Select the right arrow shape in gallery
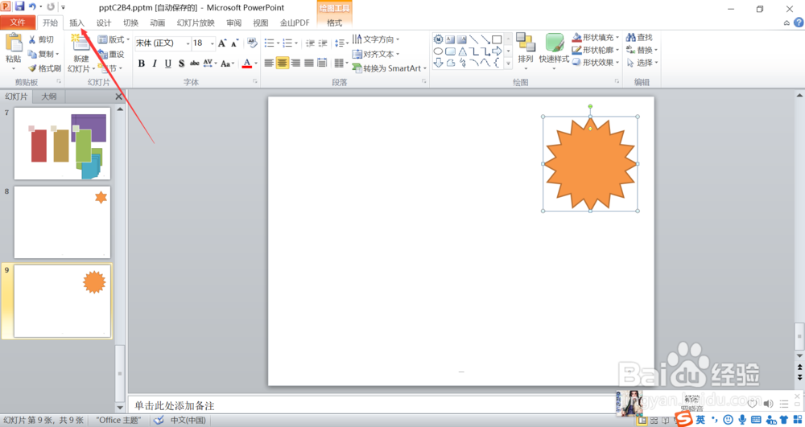The width and height of the screenshot is (805, 427). coord(497,51)
